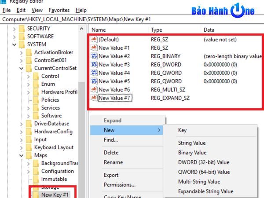Image resolution: width=264 pixels, height=198 pixels.
Task: Click the Type column header
Action: click(157, 29)
